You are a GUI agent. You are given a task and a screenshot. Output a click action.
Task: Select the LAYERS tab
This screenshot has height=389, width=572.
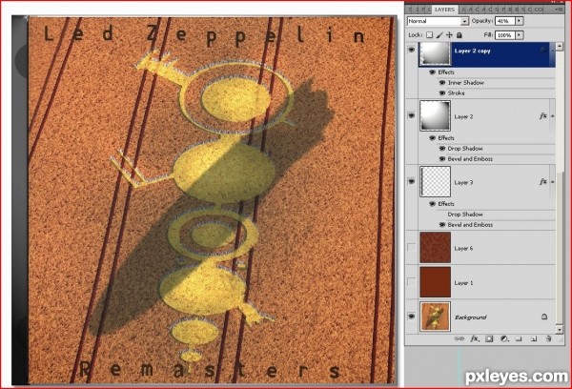tap(444, 10)
